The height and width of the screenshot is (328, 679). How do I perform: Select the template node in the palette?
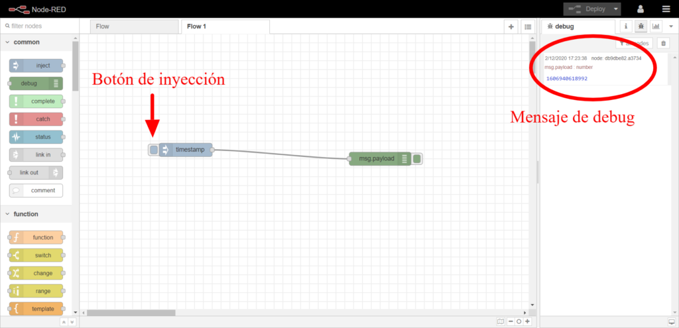pos(36,309)
